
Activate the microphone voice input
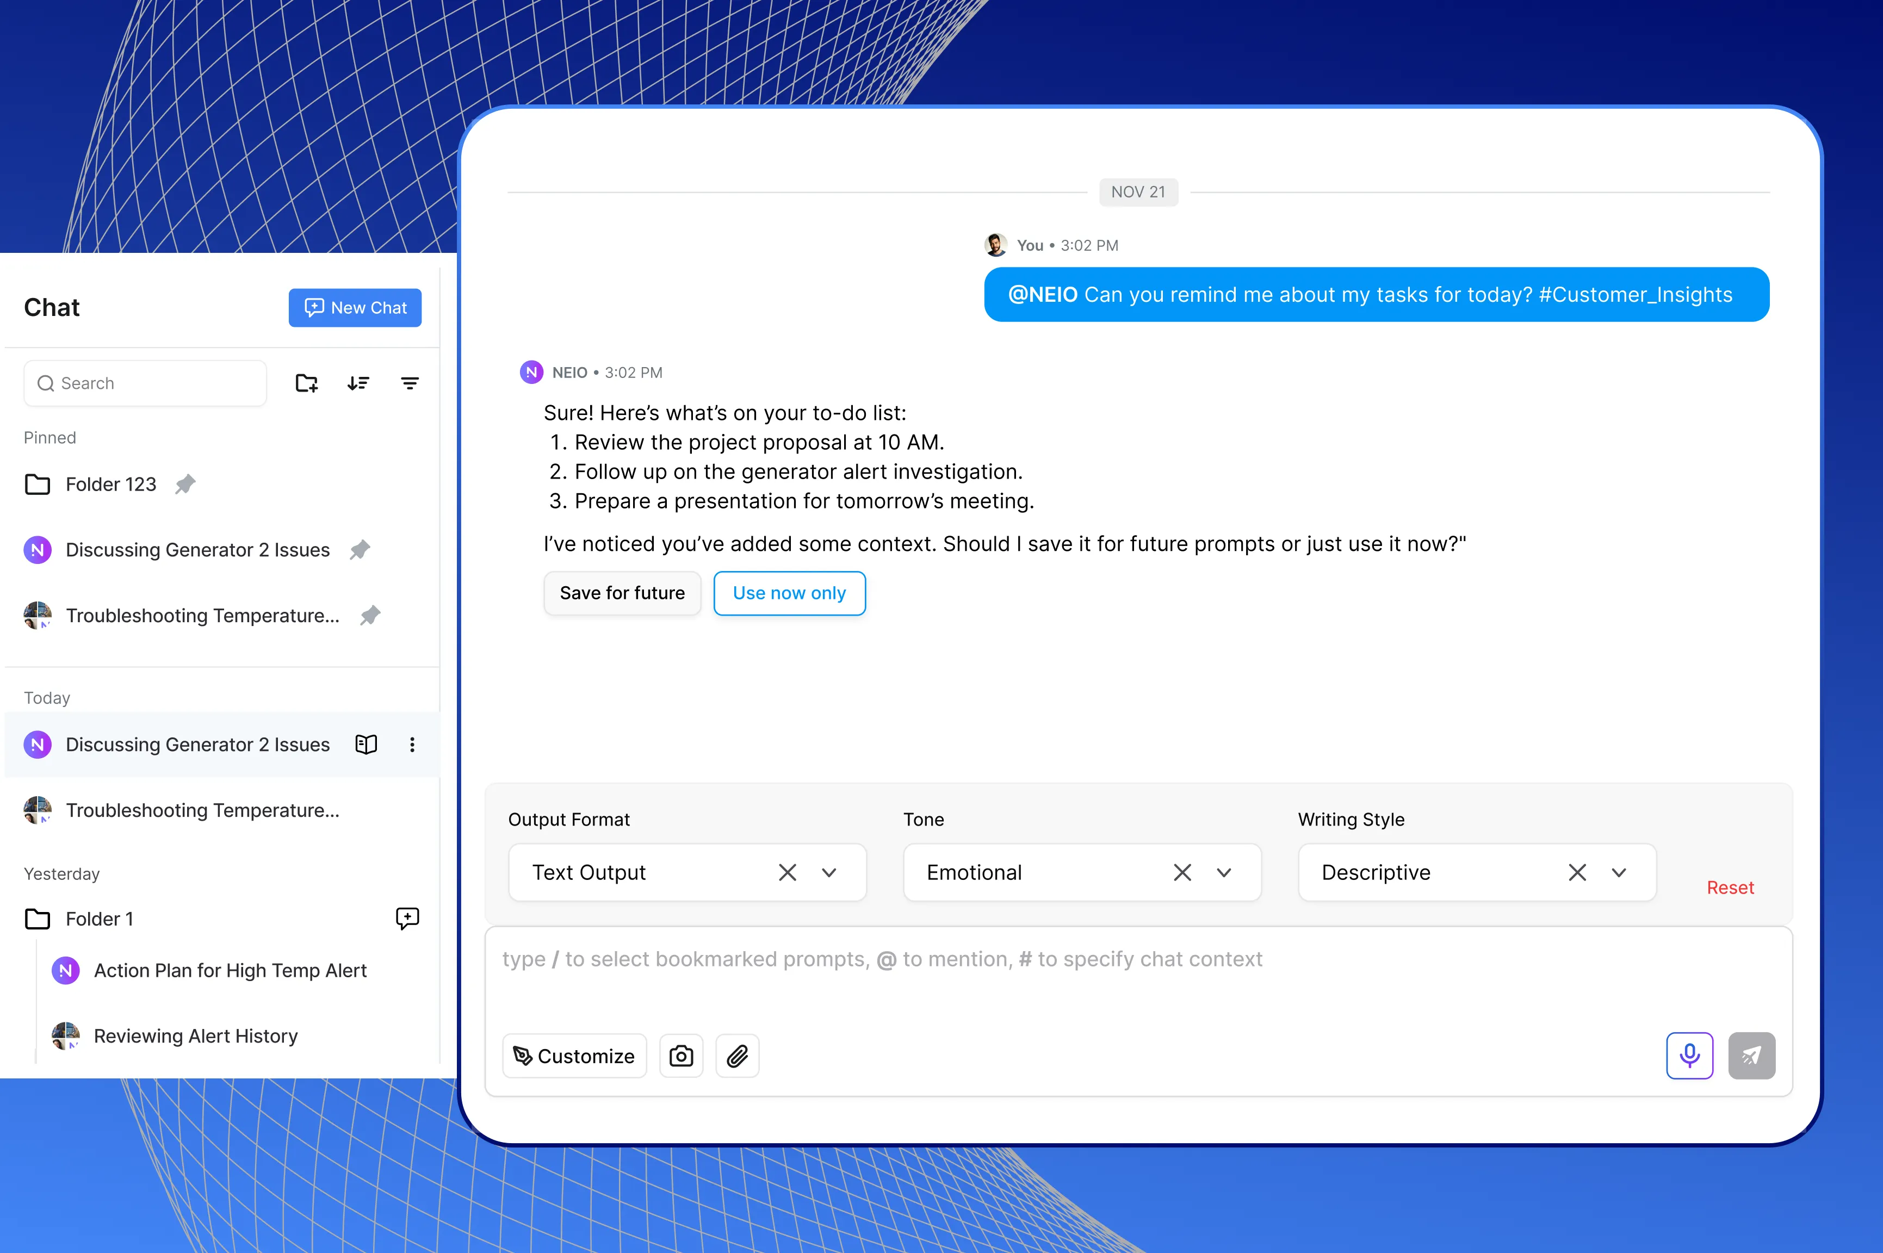click(x=1689, y=1056)
